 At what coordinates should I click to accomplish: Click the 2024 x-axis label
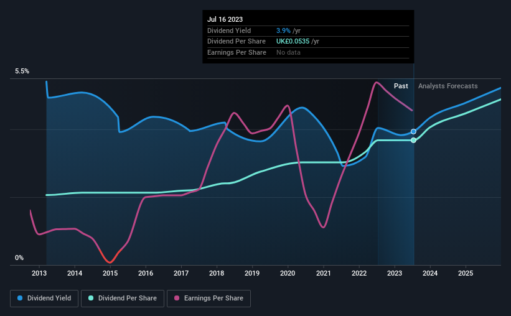[x=430, y=273]
